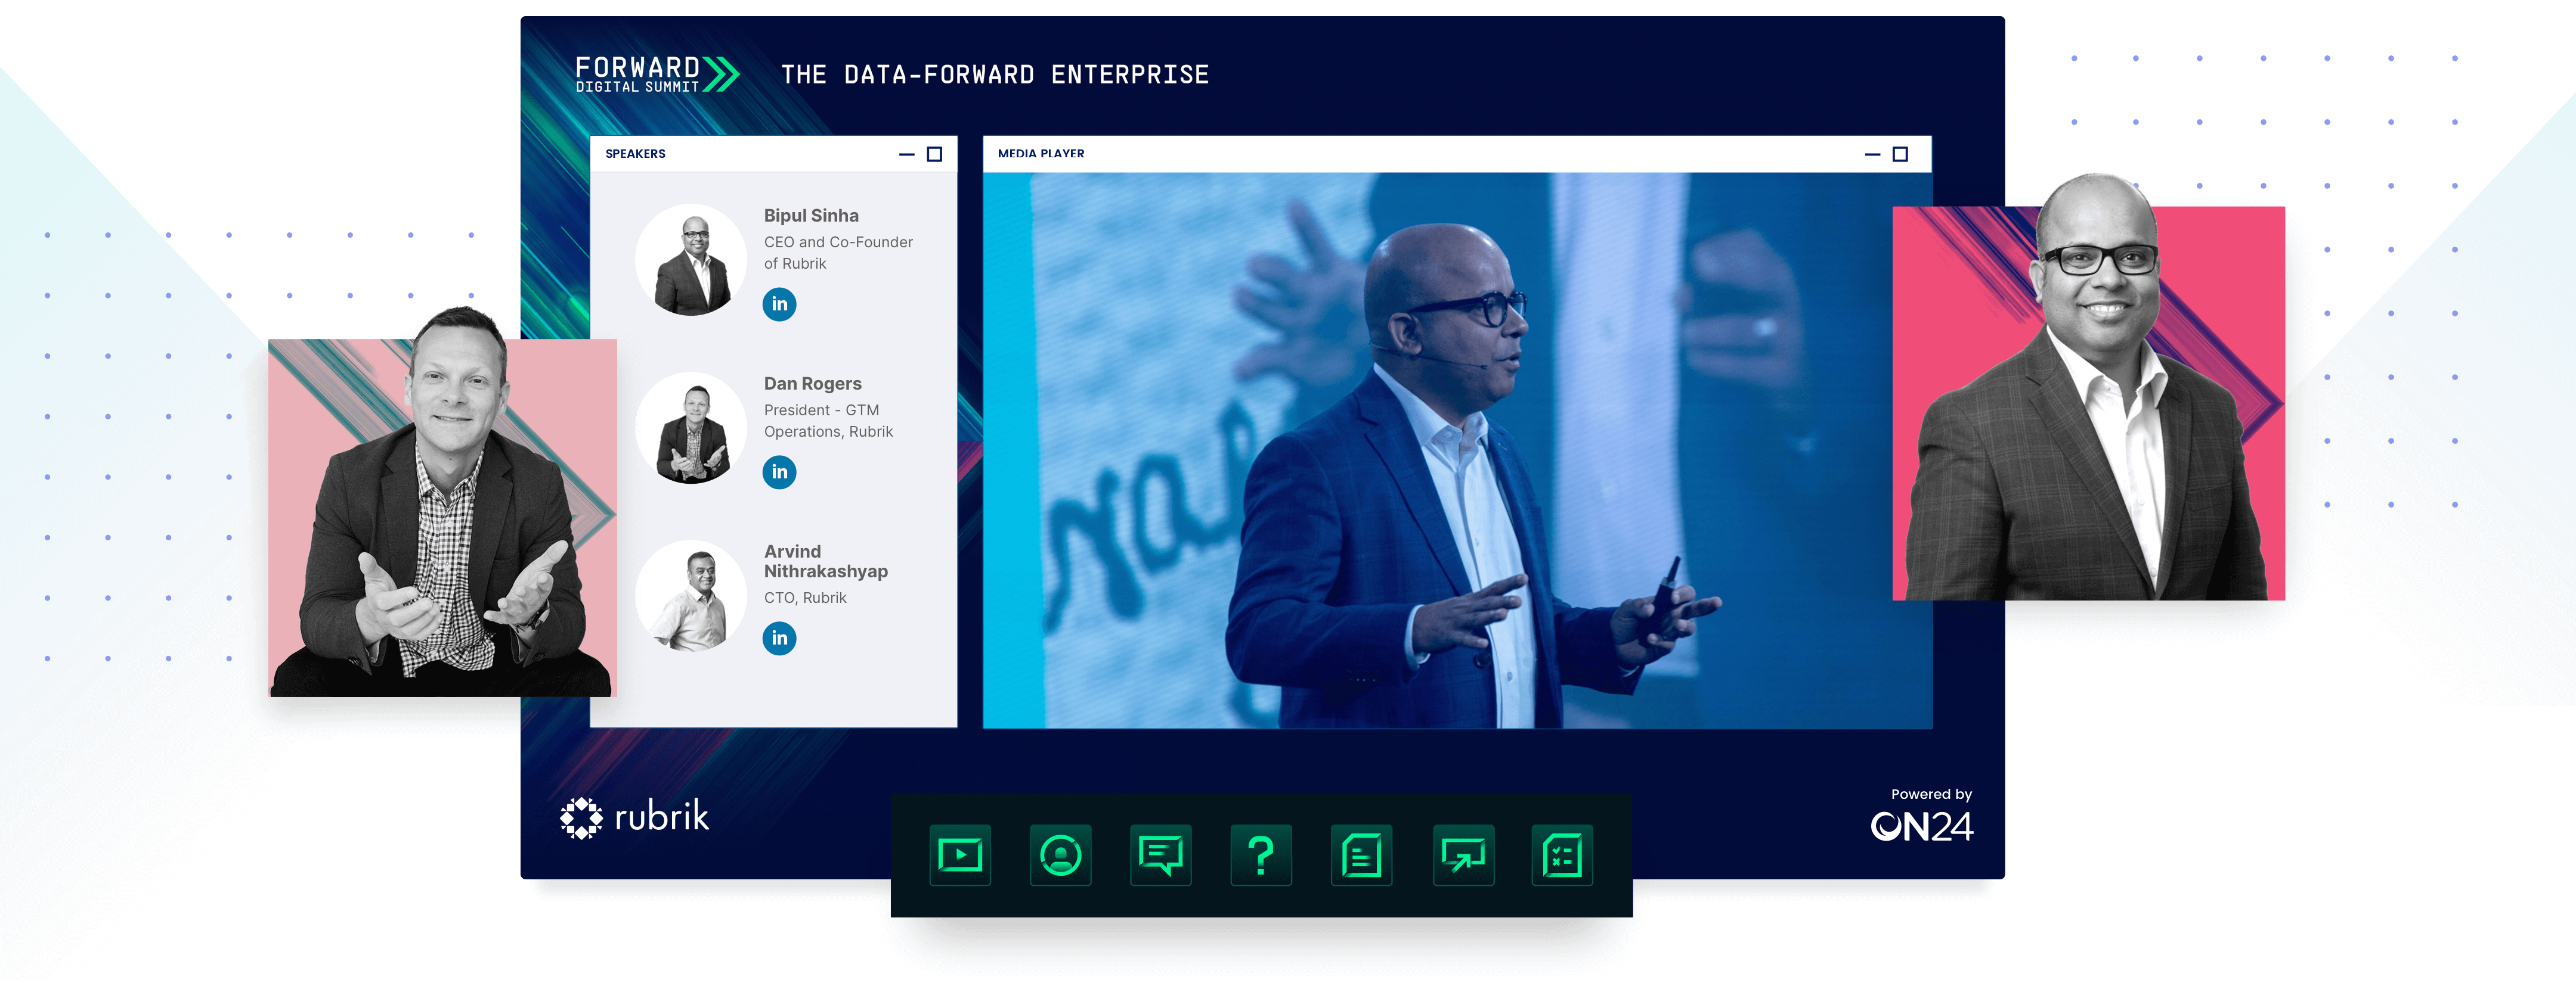Minimize the Media Player panel

(1873, 154)
